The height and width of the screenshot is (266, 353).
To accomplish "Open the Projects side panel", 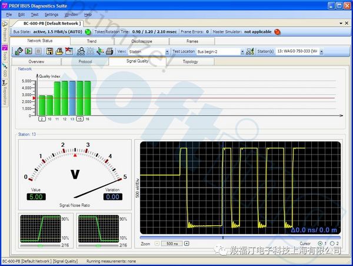I will click(5, 31).
